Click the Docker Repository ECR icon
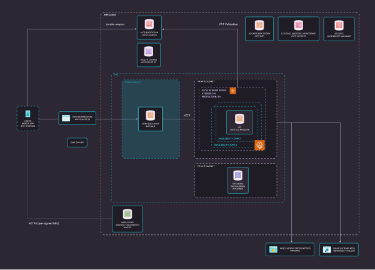Image resolution: width=375 pixels, height=270 pixels. point(259,24)
